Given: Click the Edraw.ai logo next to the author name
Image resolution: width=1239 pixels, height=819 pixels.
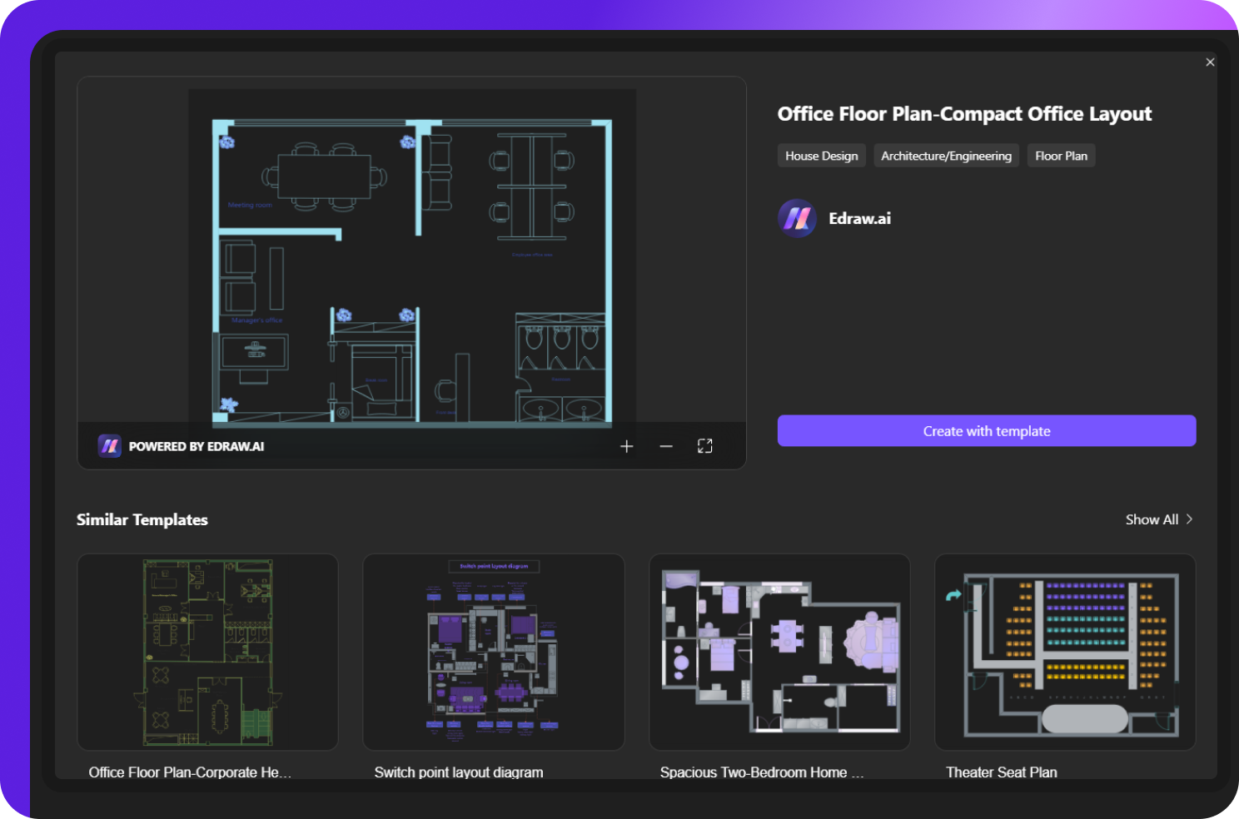Looking at the screenshot, I should 797,218.
